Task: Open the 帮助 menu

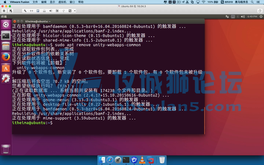Action: click(81, 2)
